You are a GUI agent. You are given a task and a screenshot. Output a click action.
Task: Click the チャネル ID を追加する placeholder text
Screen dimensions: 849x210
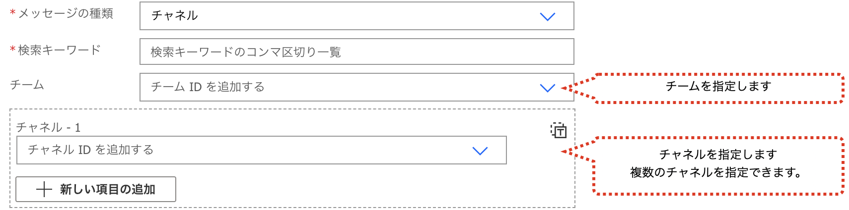(x=91, y=150)
